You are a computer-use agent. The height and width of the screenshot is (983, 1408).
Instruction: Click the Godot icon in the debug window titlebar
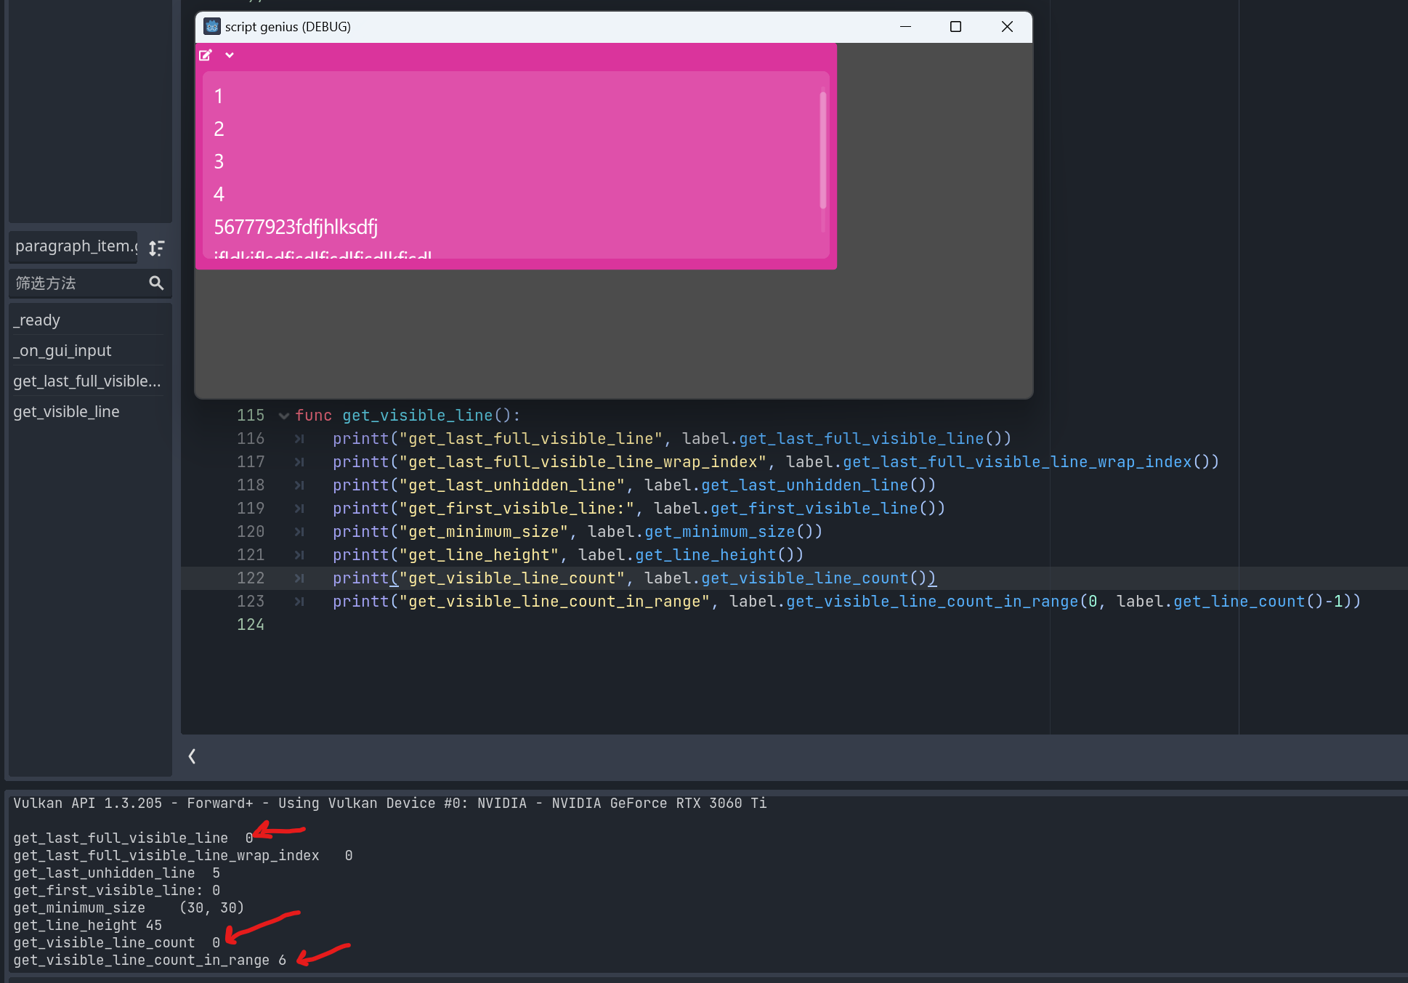point(211,26)
